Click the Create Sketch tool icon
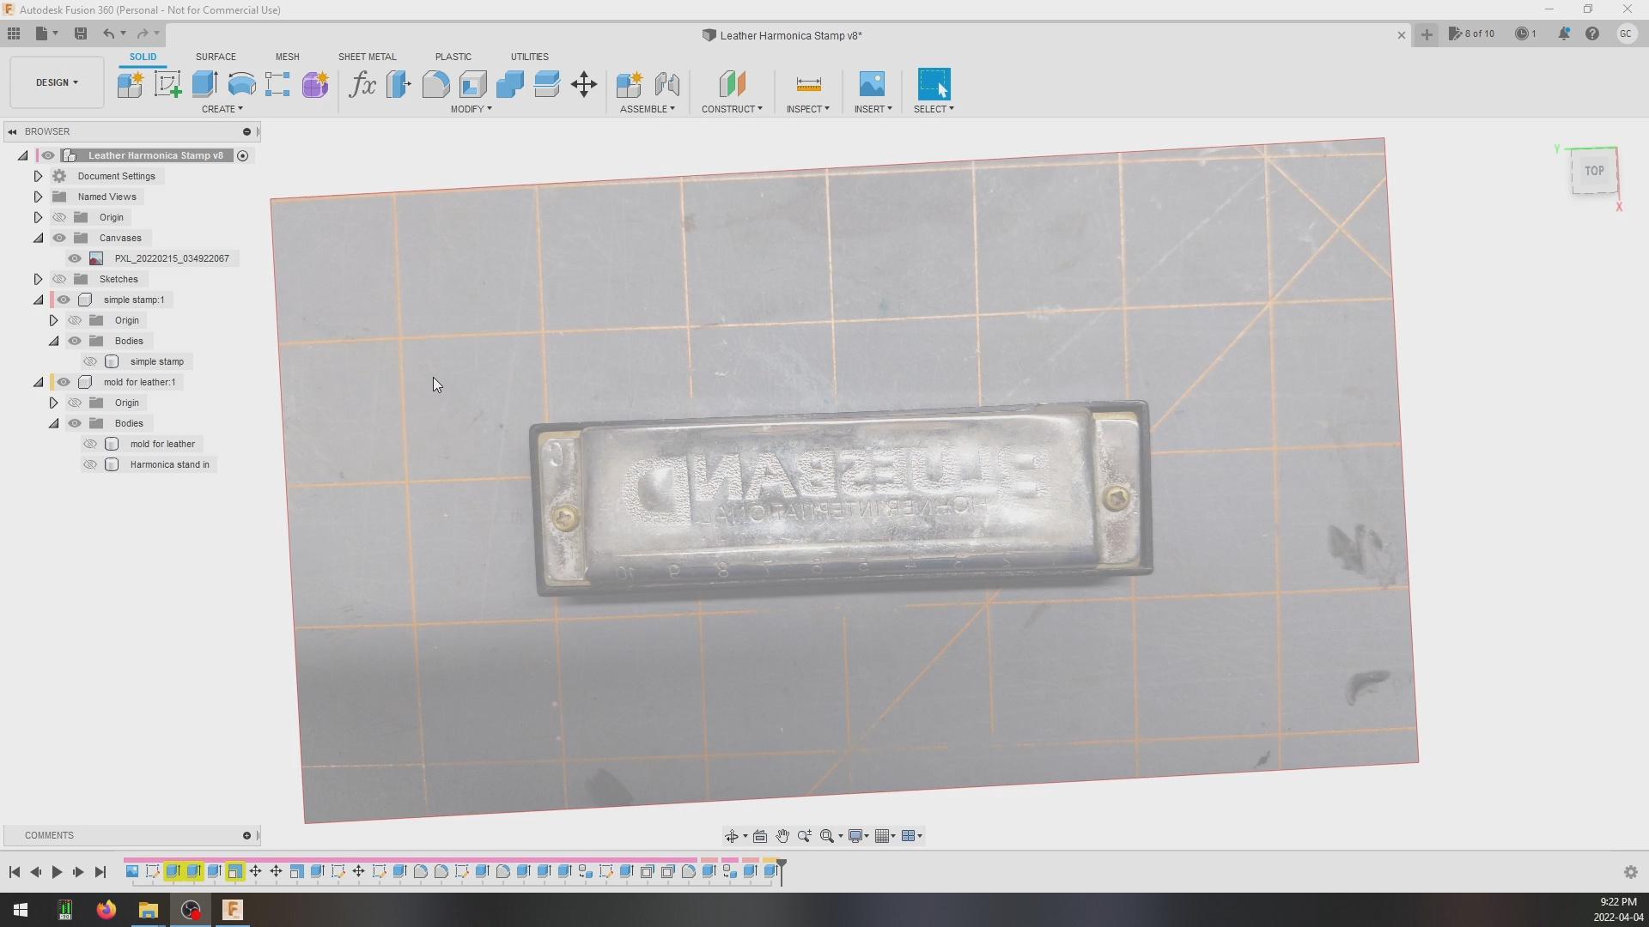Image resolution: width=1649 pixels, height=927 pixels. pos(167,84)
